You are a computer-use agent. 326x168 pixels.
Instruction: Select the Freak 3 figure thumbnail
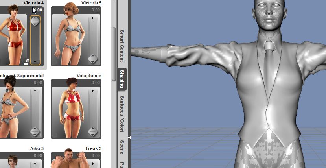tap(70, 158)
